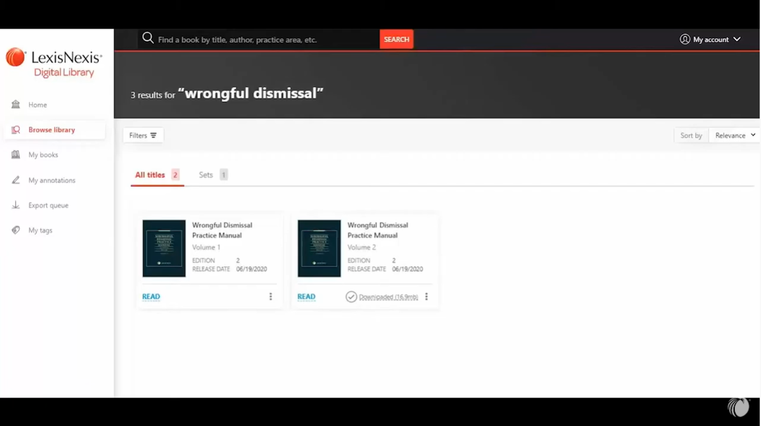Expand the Sort by Relevance dropdown
Screen dimensions: 761x426
[x=734, y=135]
